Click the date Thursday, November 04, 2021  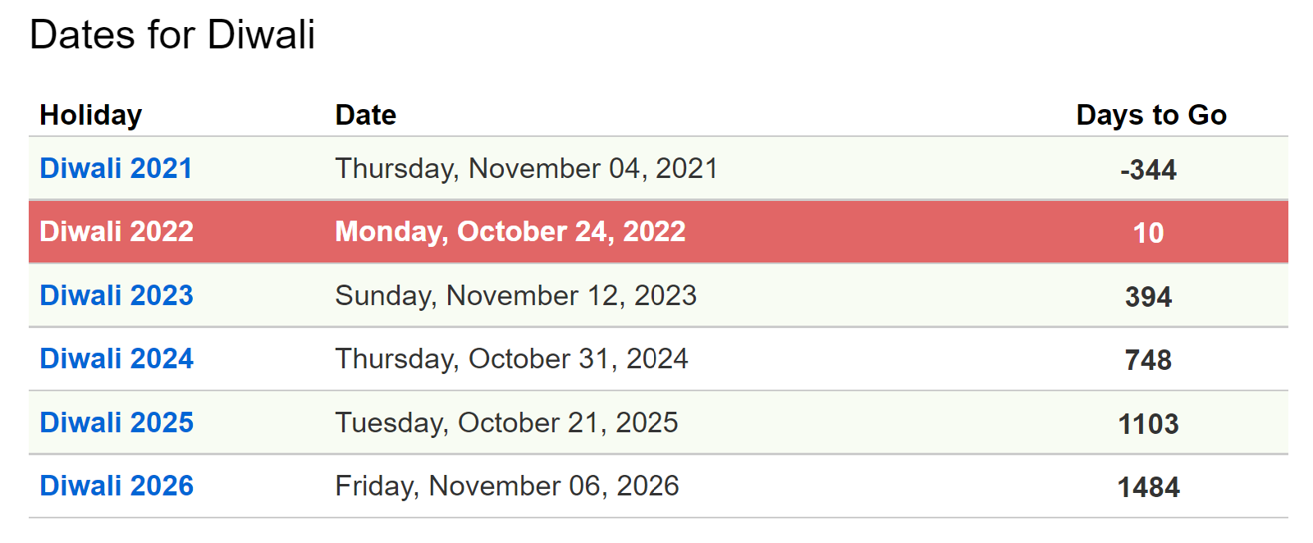pos(526,168)
